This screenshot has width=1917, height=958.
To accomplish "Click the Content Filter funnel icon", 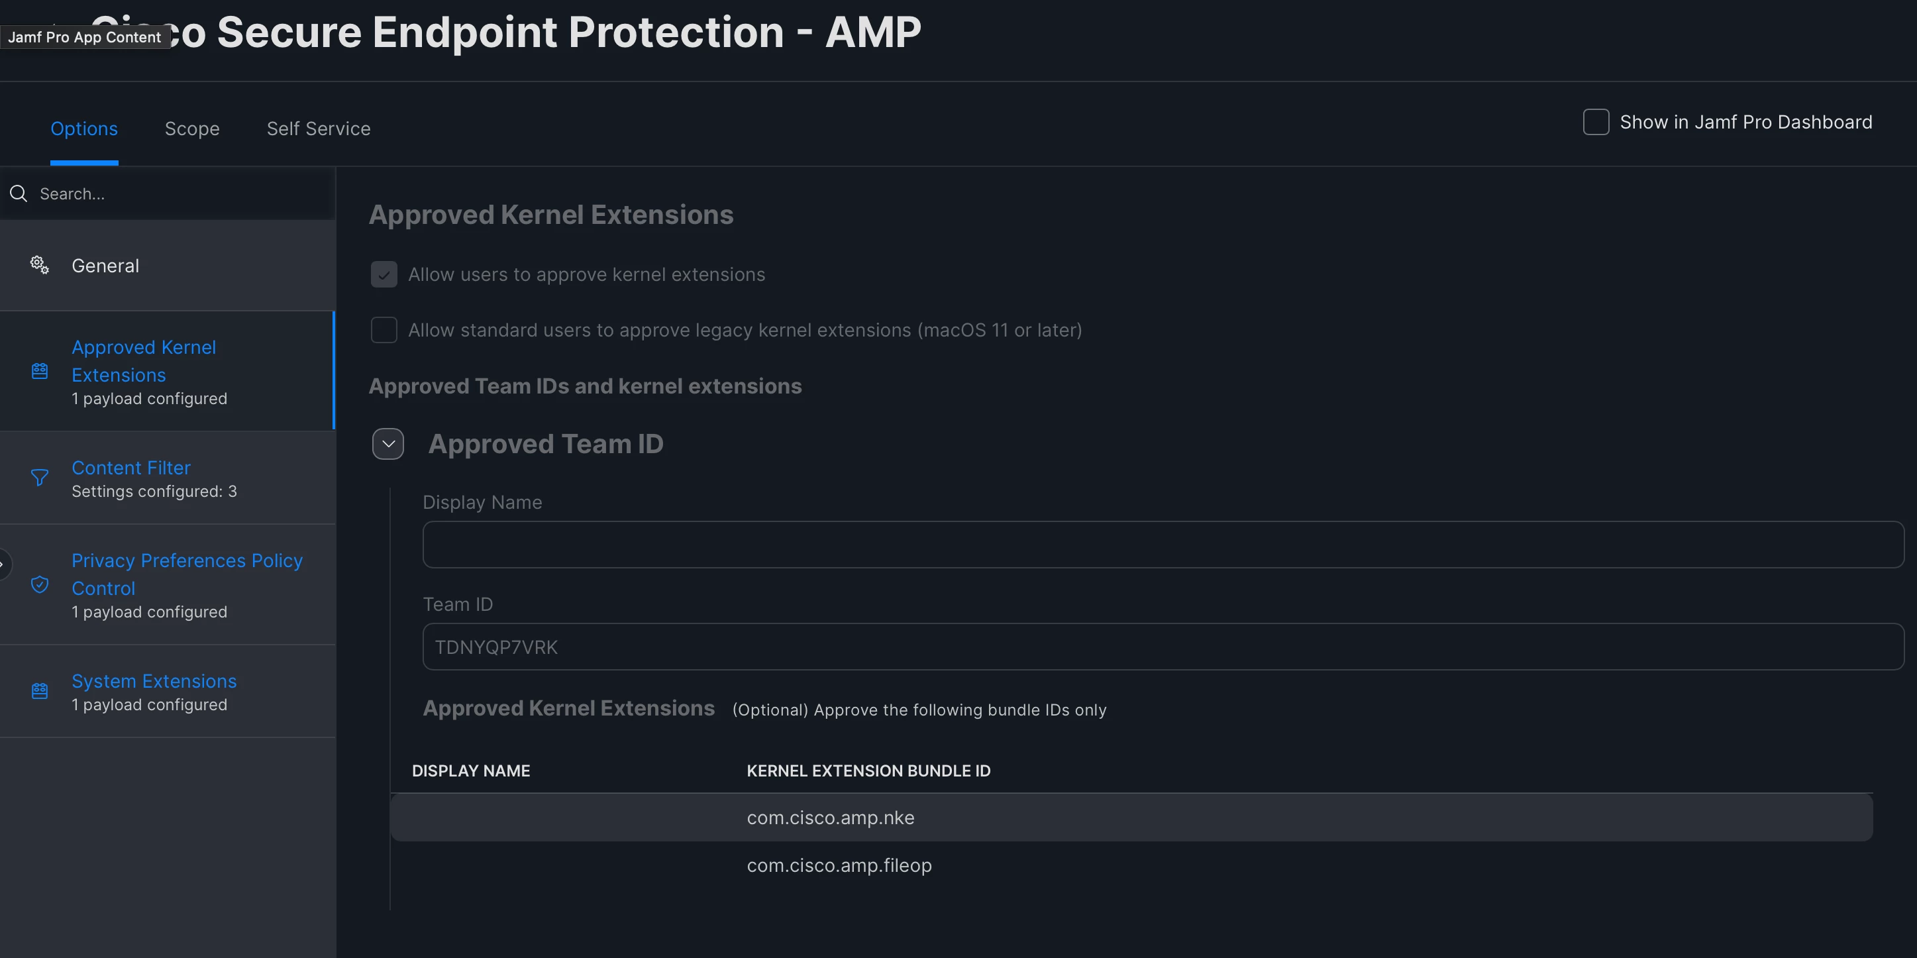I will (40, 477).
